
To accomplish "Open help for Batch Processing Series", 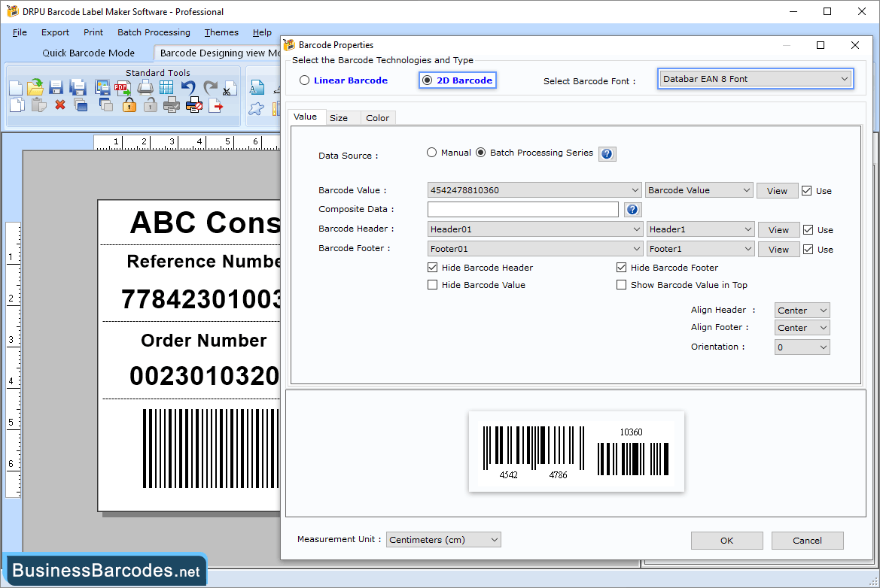I will pyautogui.click(x=607, y=154).
